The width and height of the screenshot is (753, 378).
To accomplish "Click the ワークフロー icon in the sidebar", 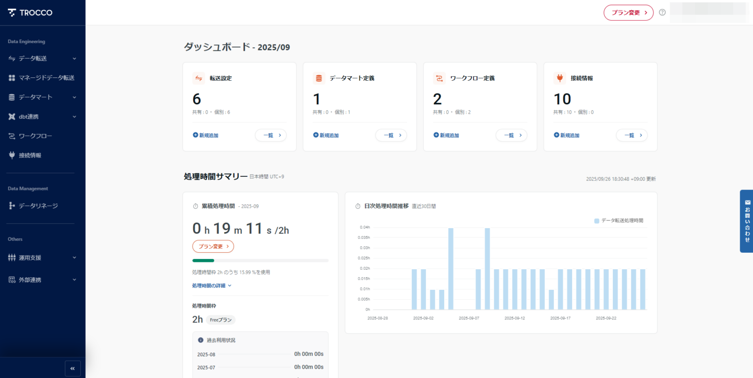I will [12, 136].
